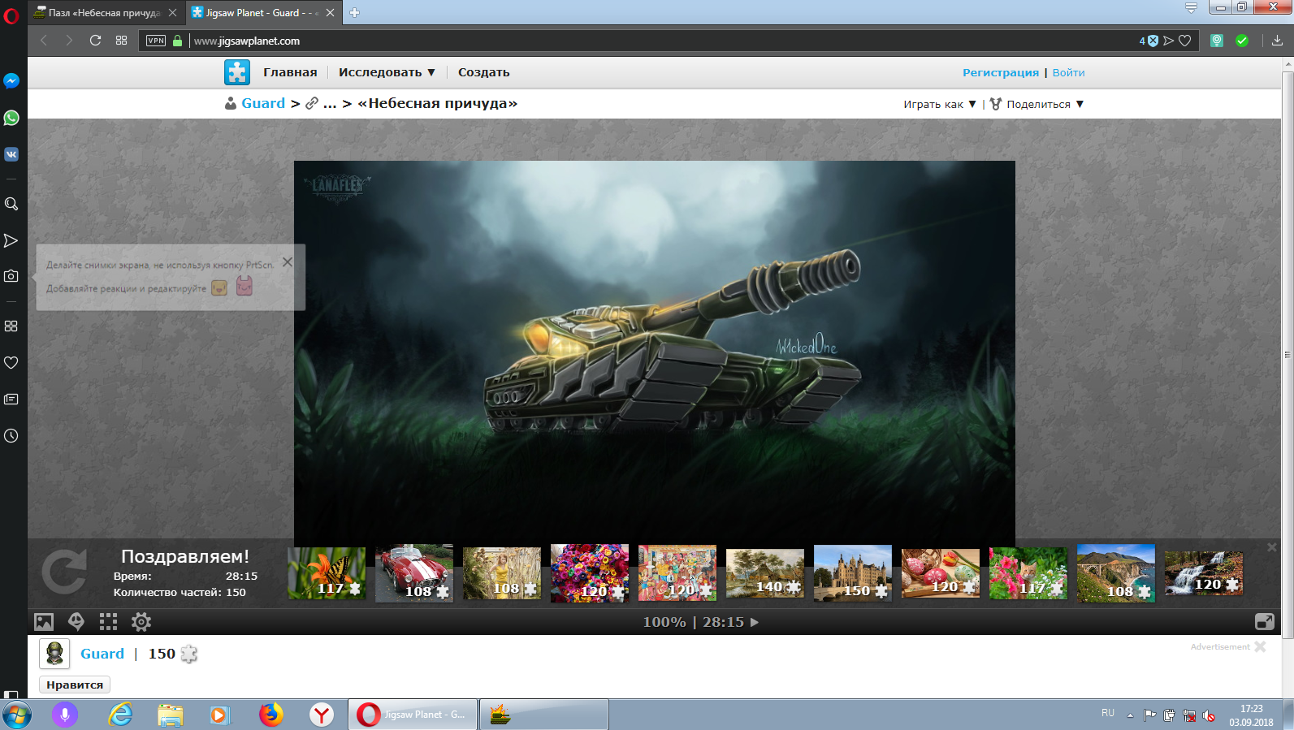Bookmark this page with the heart icon
Viewport: 1294px width, 730px height.
pyautogui.click(x=1185, y=41)
